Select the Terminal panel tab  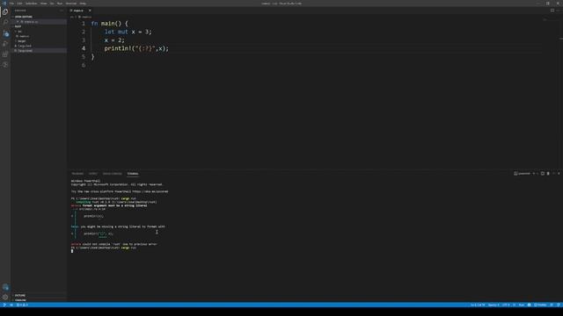133,174
